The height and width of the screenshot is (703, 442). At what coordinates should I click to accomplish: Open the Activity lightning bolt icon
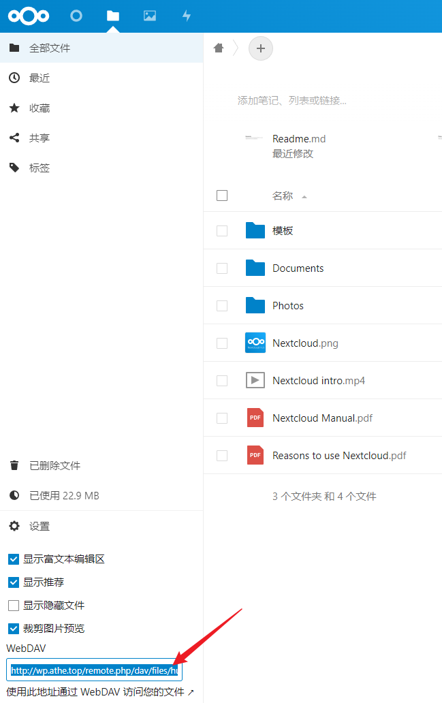187,16
